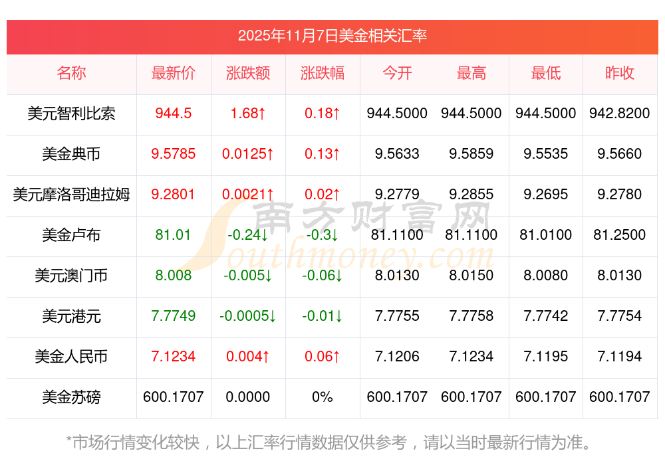Click previous close 942.8200
The width and height of the screenshot is (665, 463).
pos(620,114)
